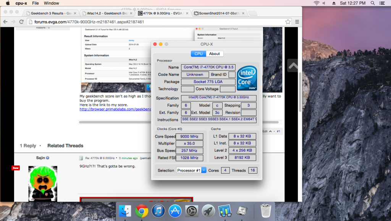Open Geekbench chart icon in Dock

[x=225, y=211]
